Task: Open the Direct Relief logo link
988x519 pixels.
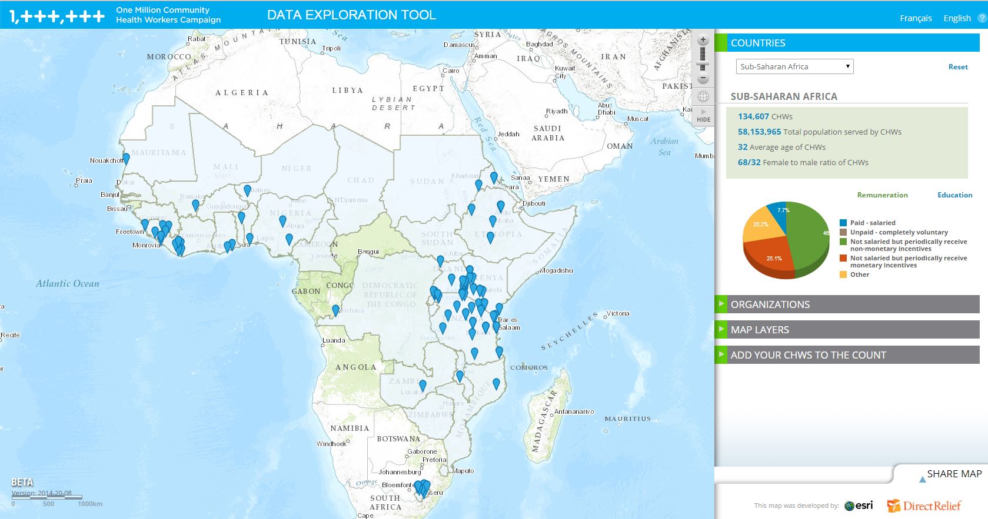Action: tap(924, 505)
